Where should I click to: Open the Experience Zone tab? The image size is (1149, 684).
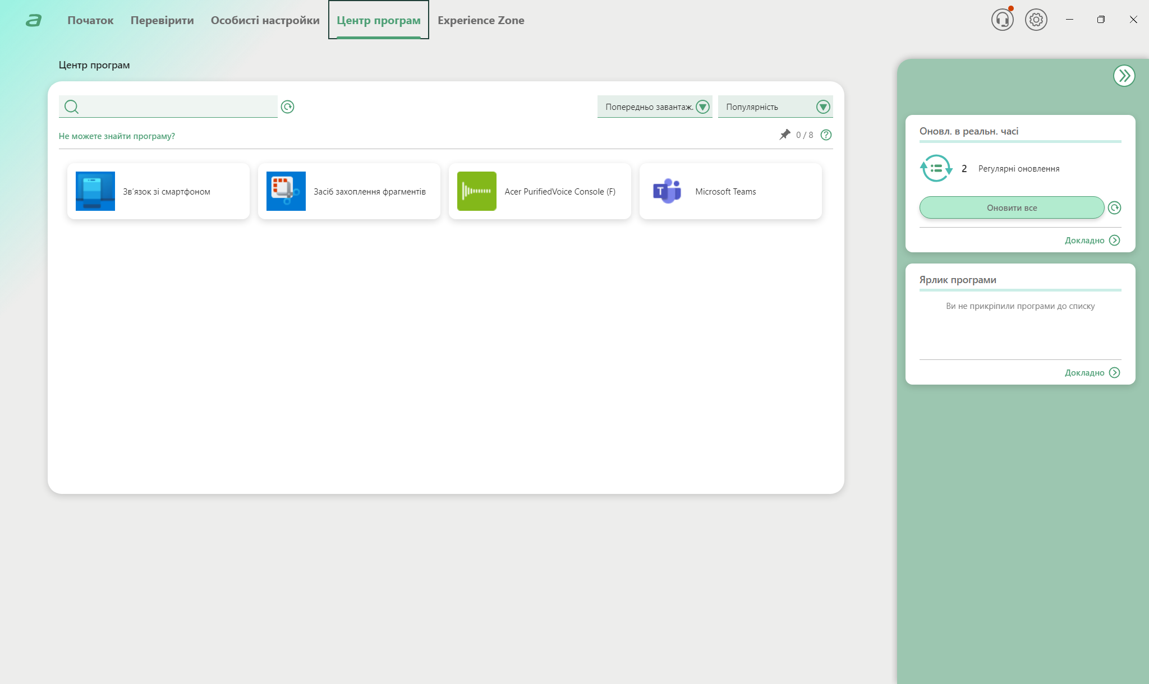tap(481, 20)
